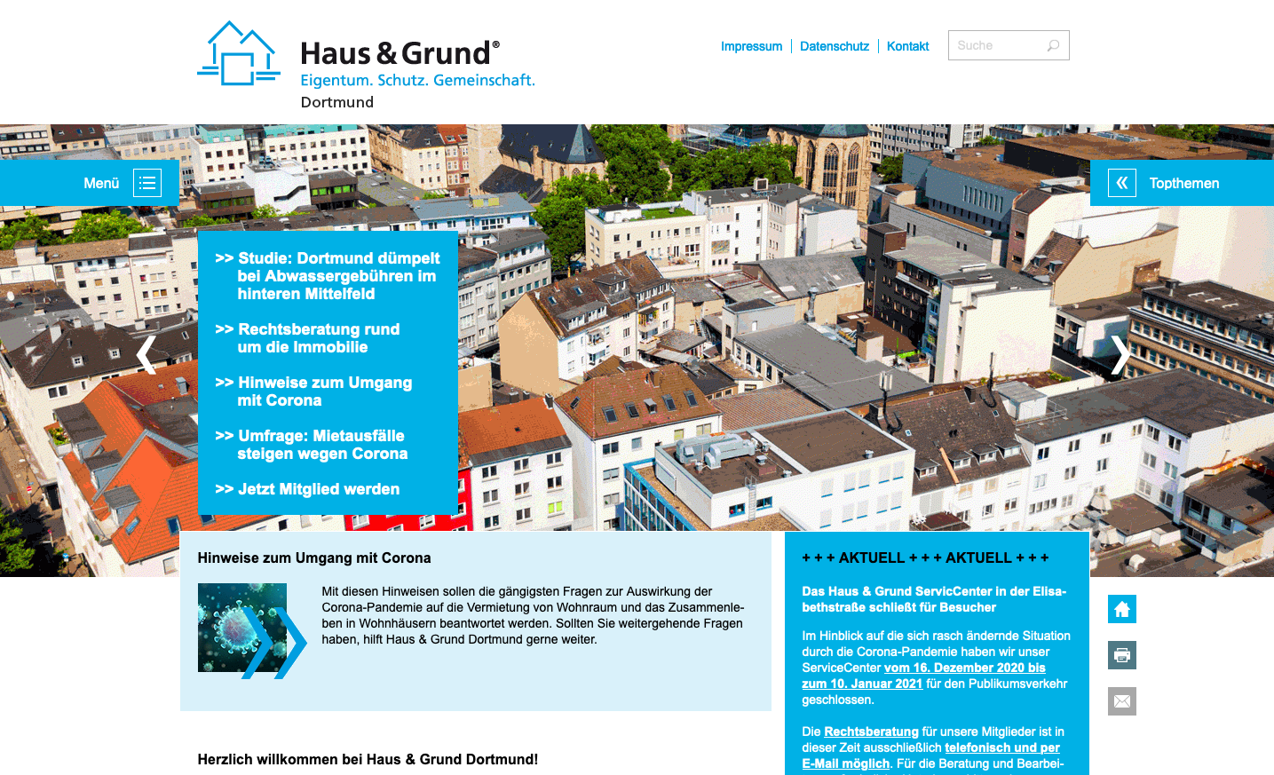Open Impressum page
This screenshot has height=775, width=1274.
[x=751, y=46]
